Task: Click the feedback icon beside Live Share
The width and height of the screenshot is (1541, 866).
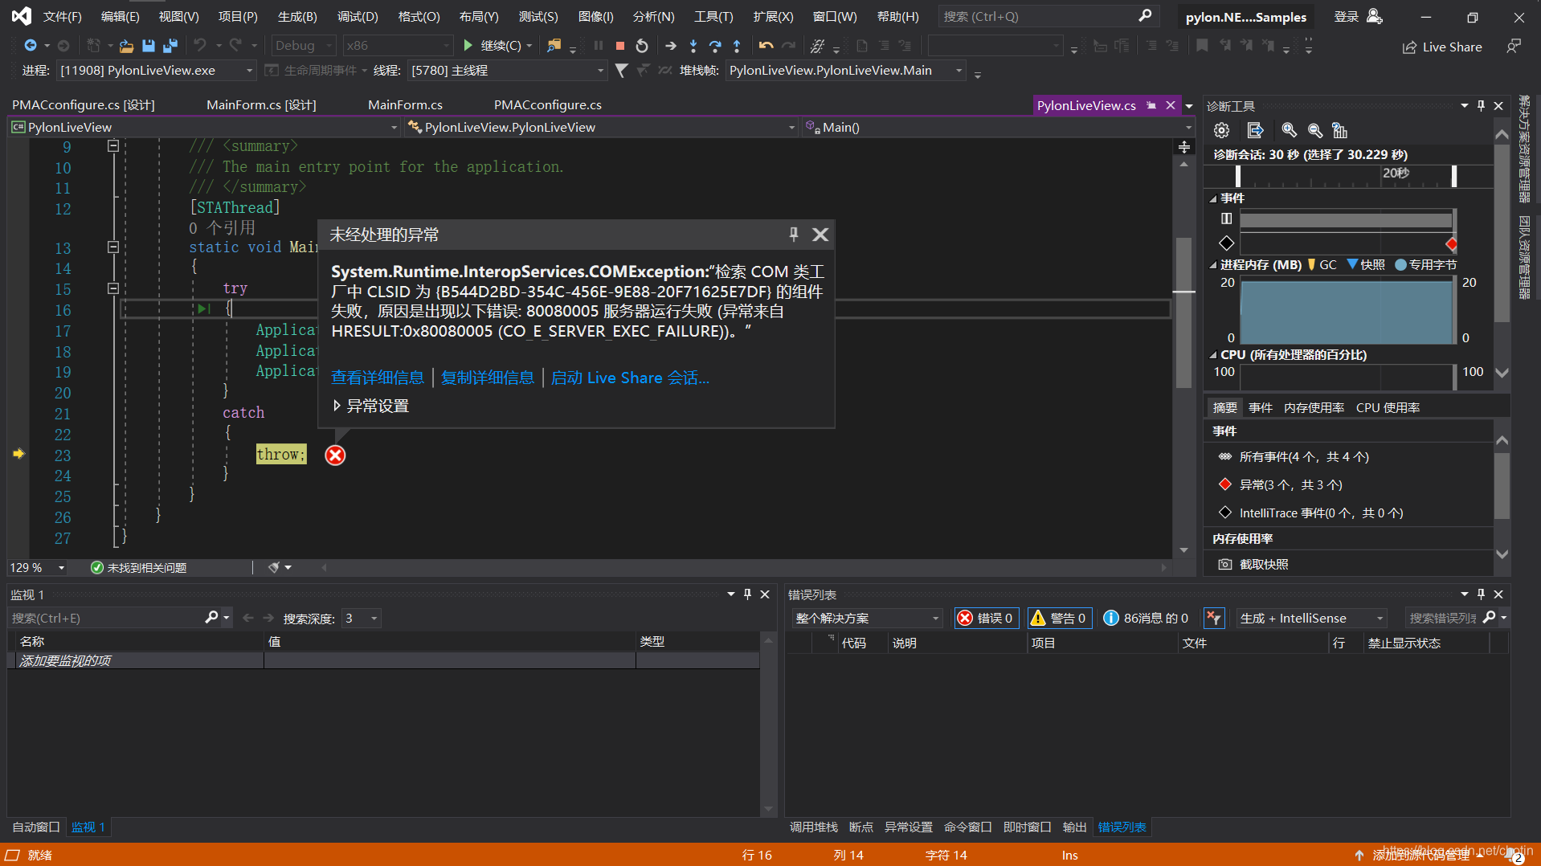Action: (x=1514, y=47)
